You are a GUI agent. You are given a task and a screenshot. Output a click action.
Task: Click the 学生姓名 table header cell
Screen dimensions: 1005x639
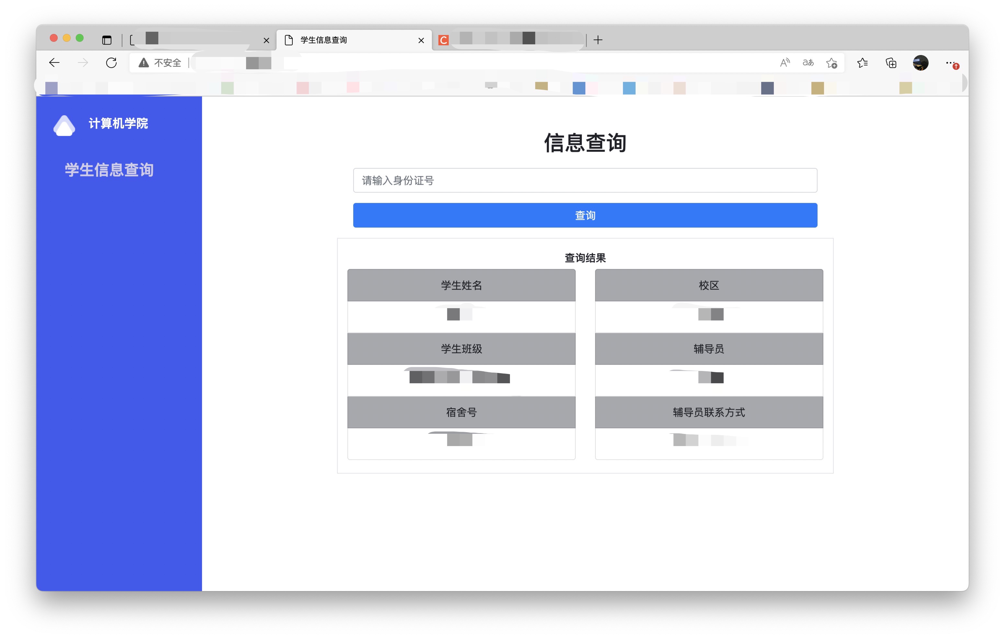point(461,285)
